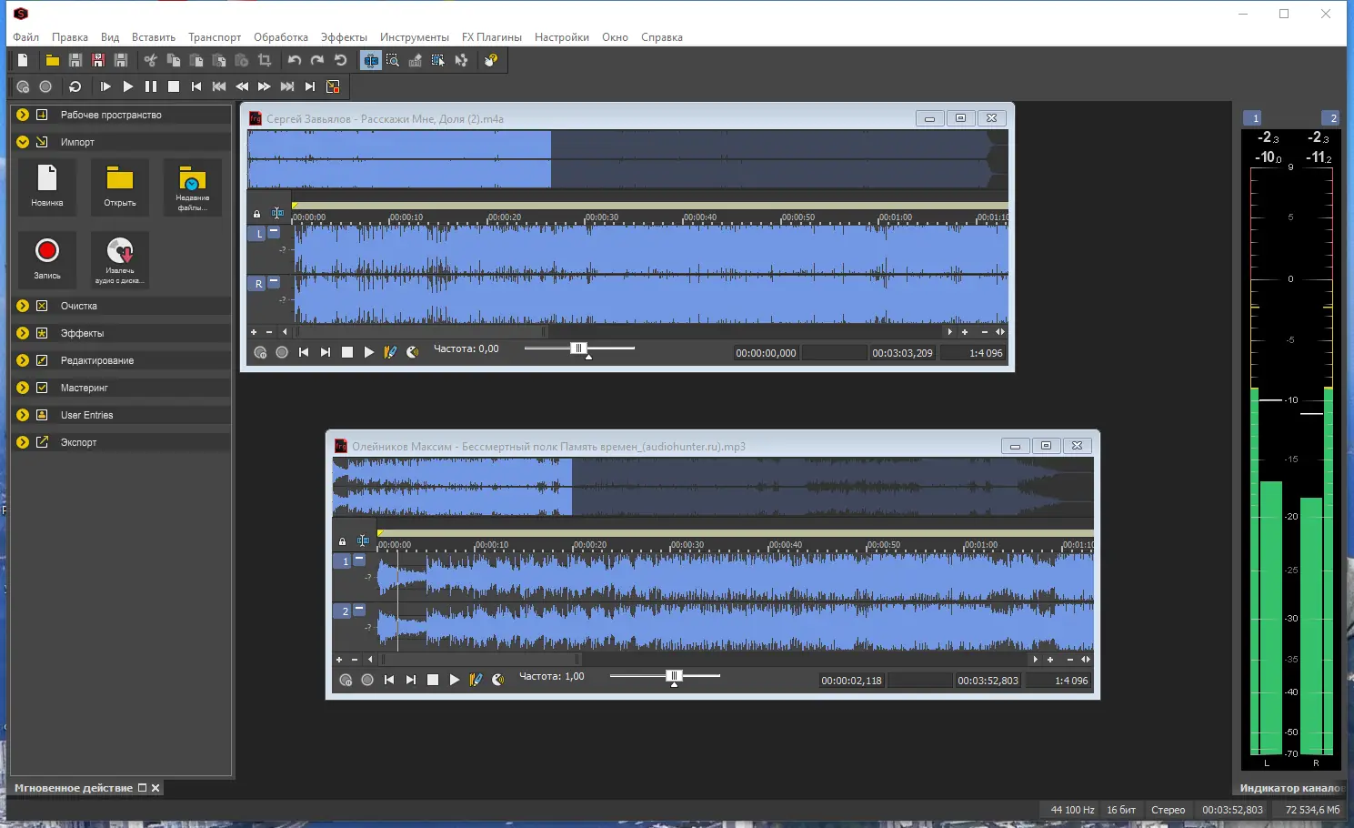Undo the last action

point(295,60)
